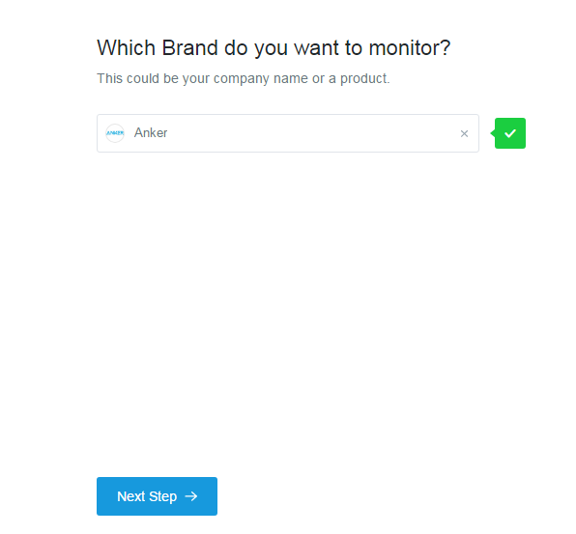
Task: Tap the white tick in the green box
Action: click(510, 133)
